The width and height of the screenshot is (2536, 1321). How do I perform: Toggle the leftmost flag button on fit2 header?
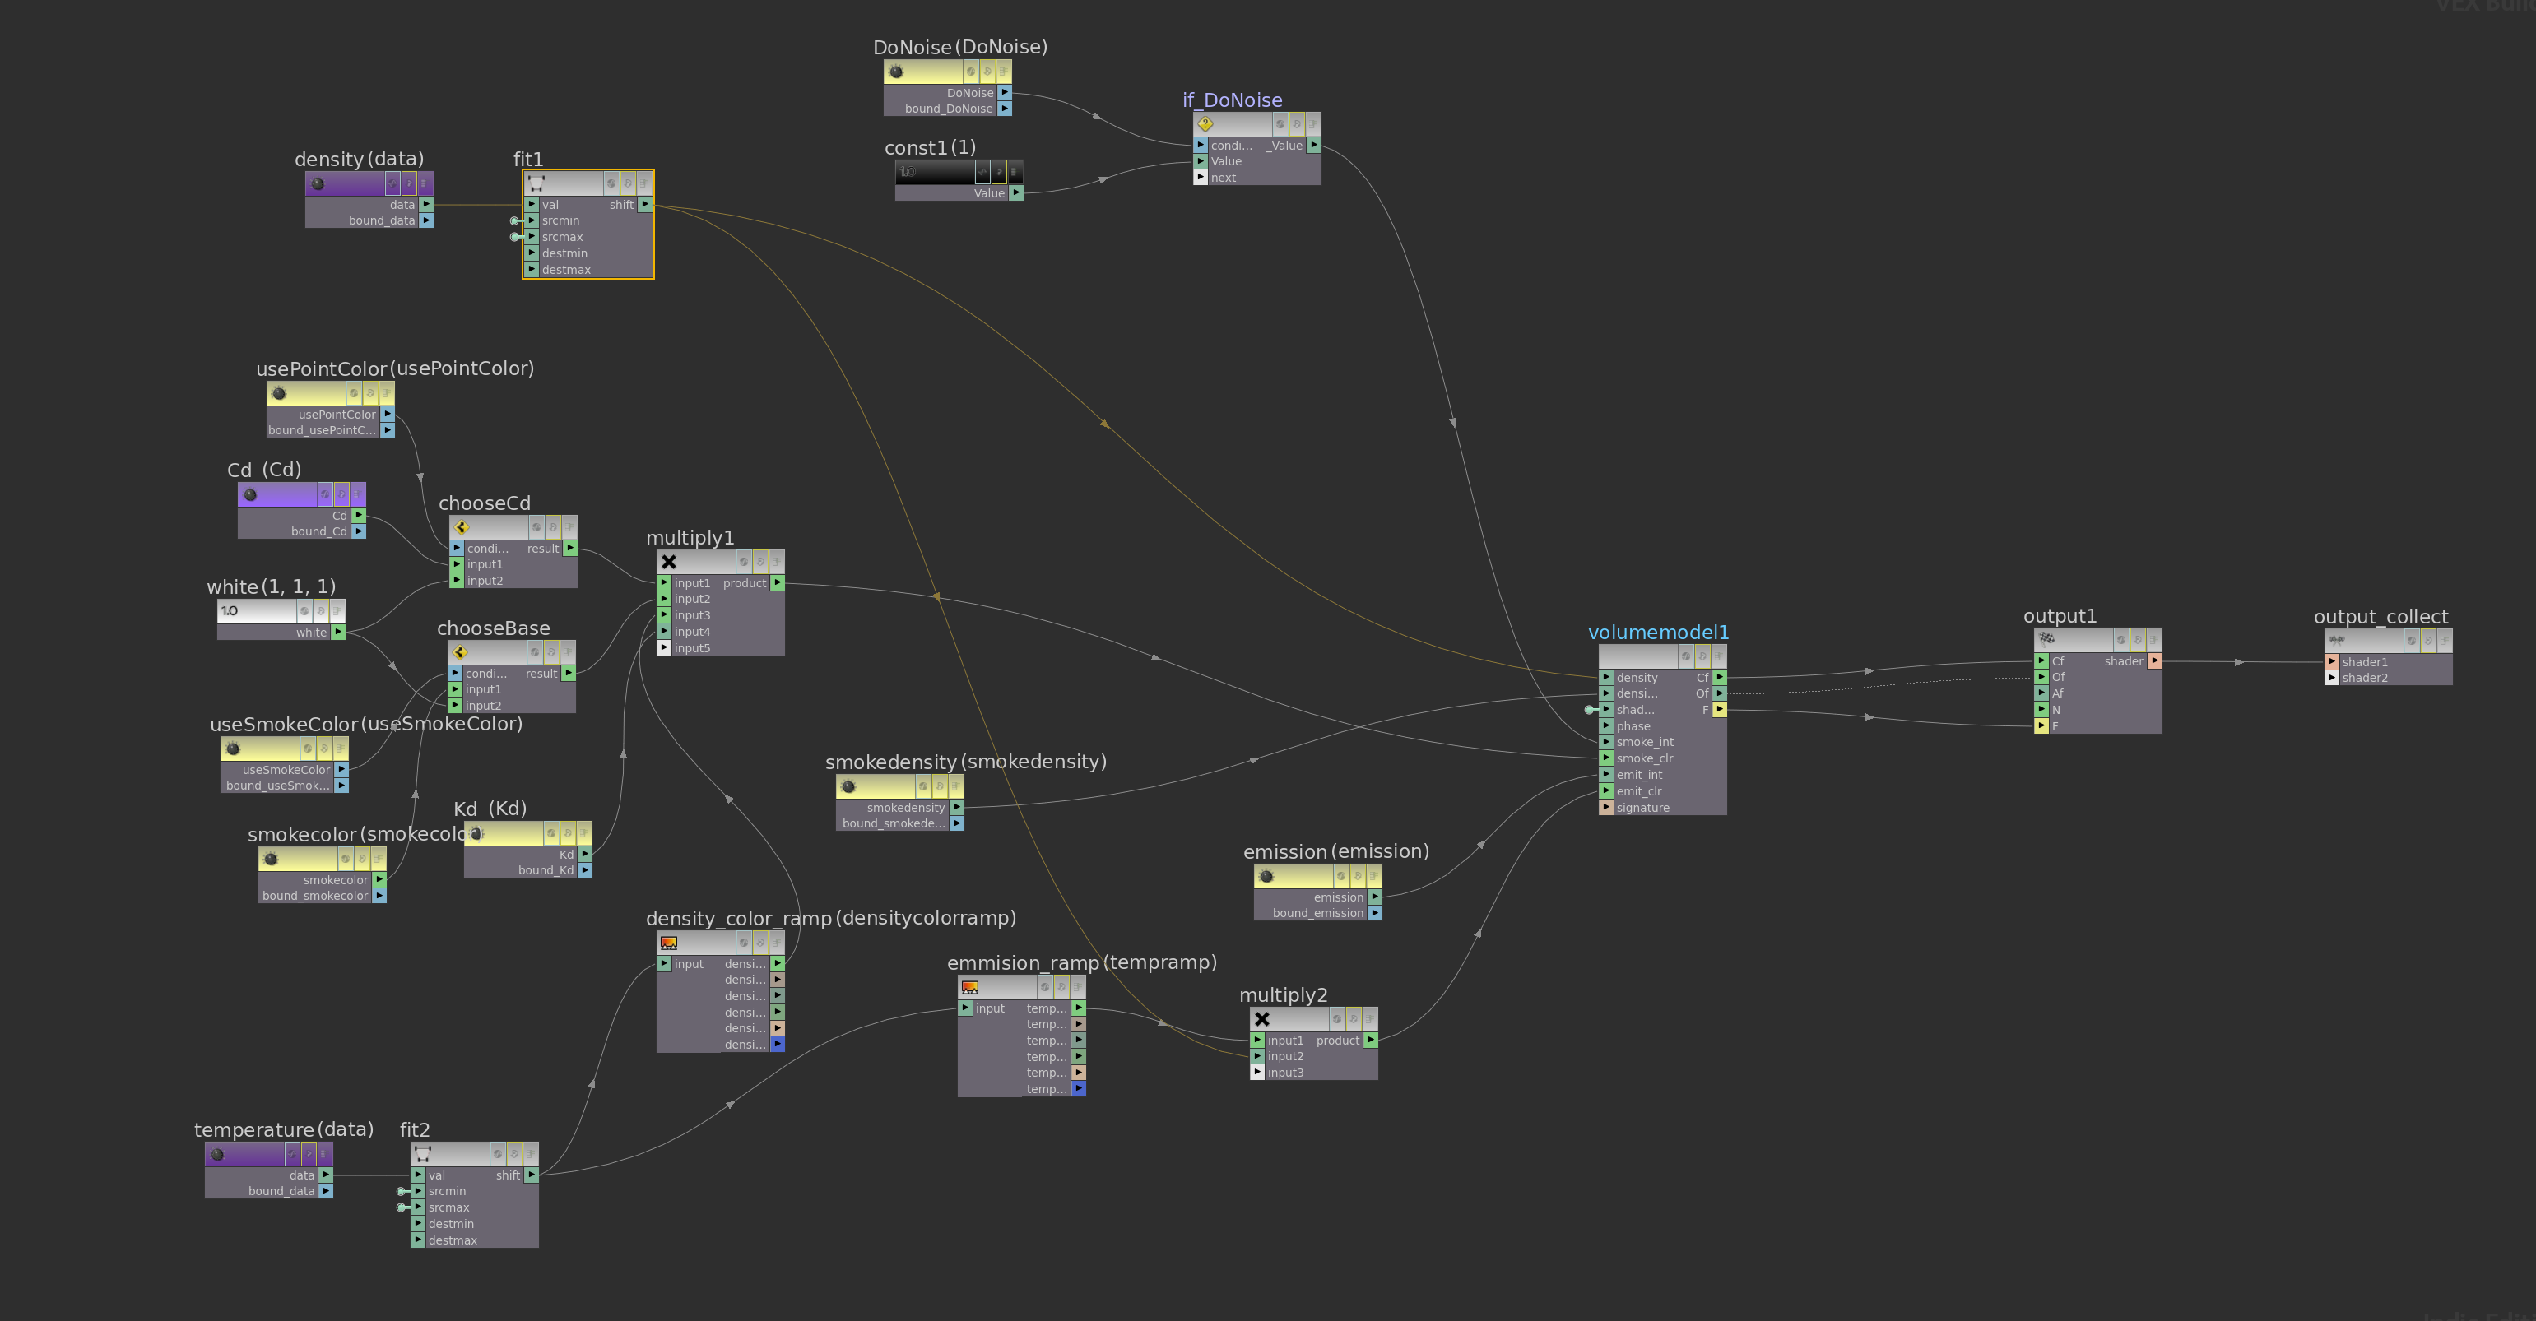tap(497, 1152)
